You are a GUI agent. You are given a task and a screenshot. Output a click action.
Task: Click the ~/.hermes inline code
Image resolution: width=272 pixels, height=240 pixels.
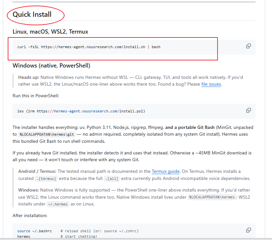tap(58, 204)
